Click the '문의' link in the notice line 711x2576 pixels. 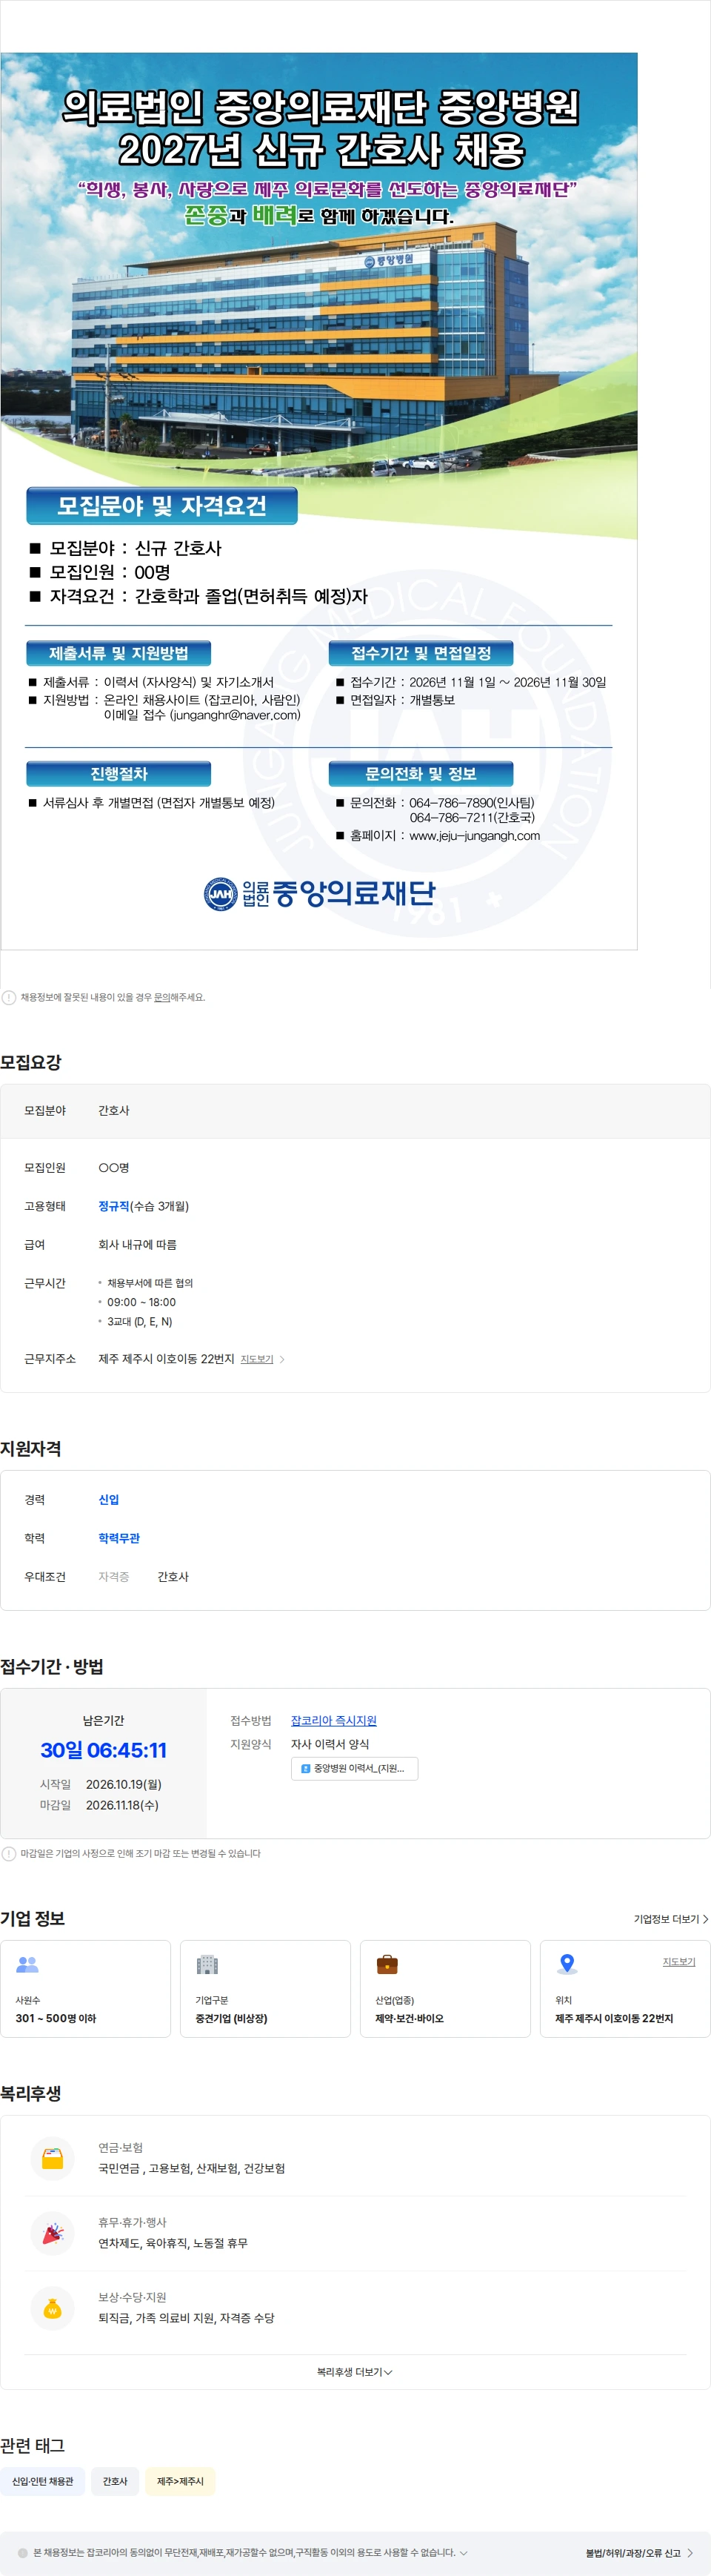click(x=161, y=997)
